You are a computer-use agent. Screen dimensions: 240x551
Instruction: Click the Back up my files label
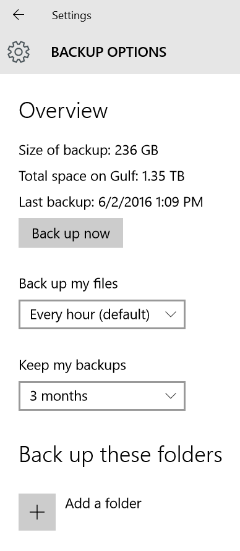tap(68, 284)
